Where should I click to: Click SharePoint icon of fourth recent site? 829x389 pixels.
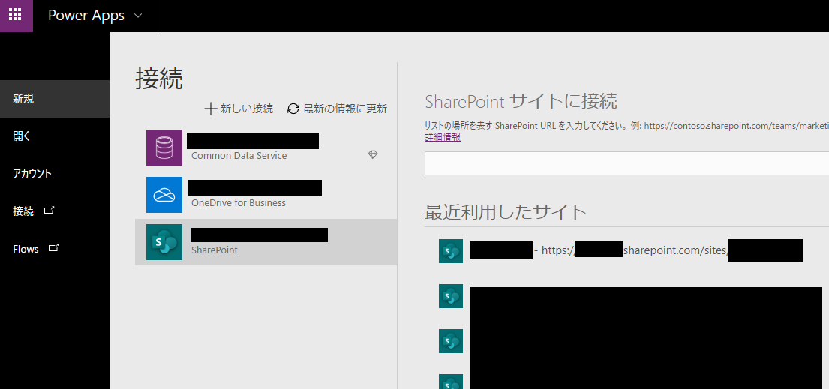(x=451, y=382)
